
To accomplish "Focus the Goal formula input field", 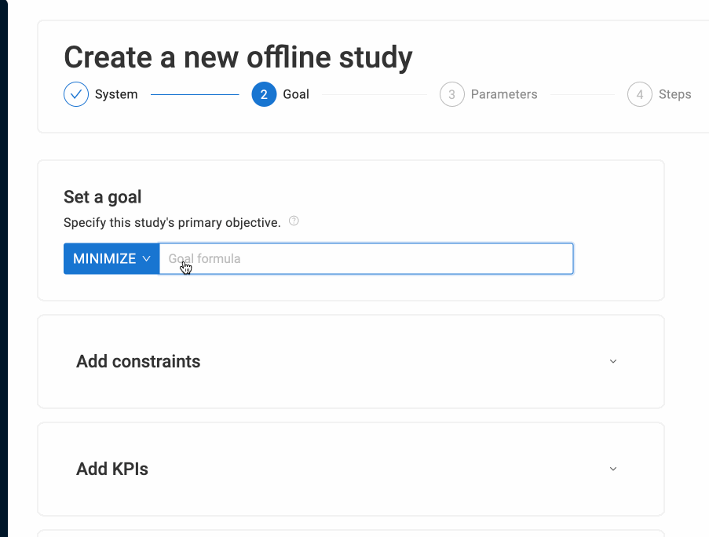I will 366,258.
